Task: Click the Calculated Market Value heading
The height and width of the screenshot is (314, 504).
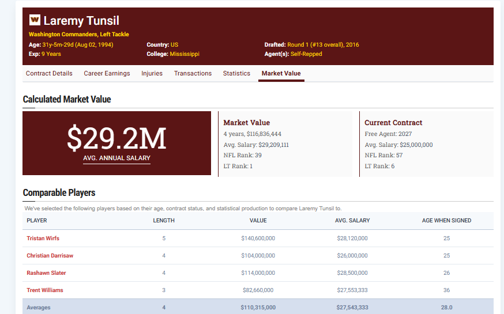Action: [x=67, y=100]
